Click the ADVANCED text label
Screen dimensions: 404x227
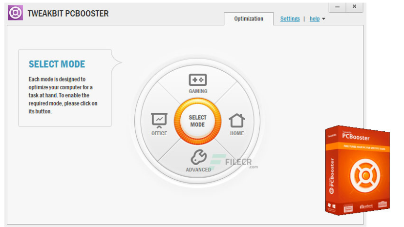click(x=198, y=169)
